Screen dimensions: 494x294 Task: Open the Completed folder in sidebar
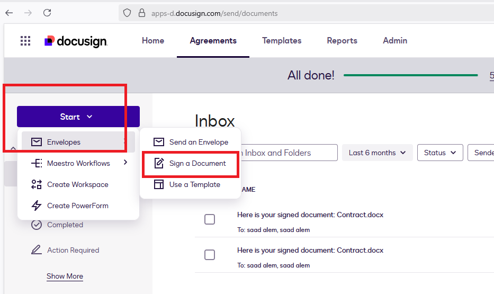tap(65, 225)
